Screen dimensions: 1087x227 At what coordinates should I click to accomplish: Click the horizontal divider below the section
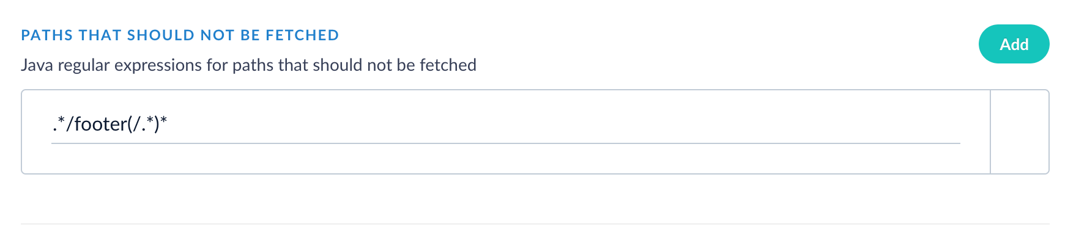[535, 224]
